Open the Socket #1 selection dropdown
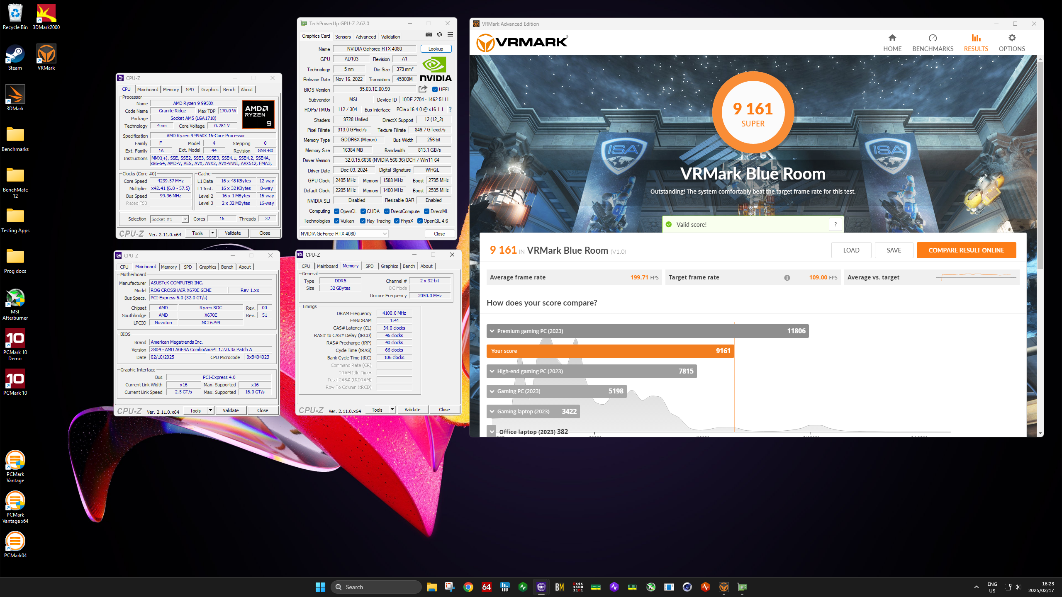 pyautogui.click(x=169, y=219)
